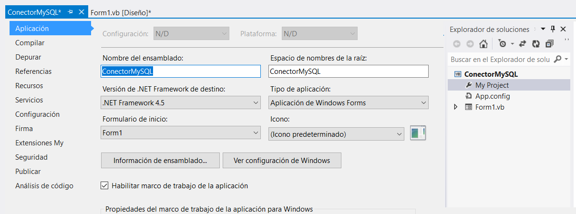
Task: Focus the Nombre del ensamblado field
Action: click(x=181, y=71)
